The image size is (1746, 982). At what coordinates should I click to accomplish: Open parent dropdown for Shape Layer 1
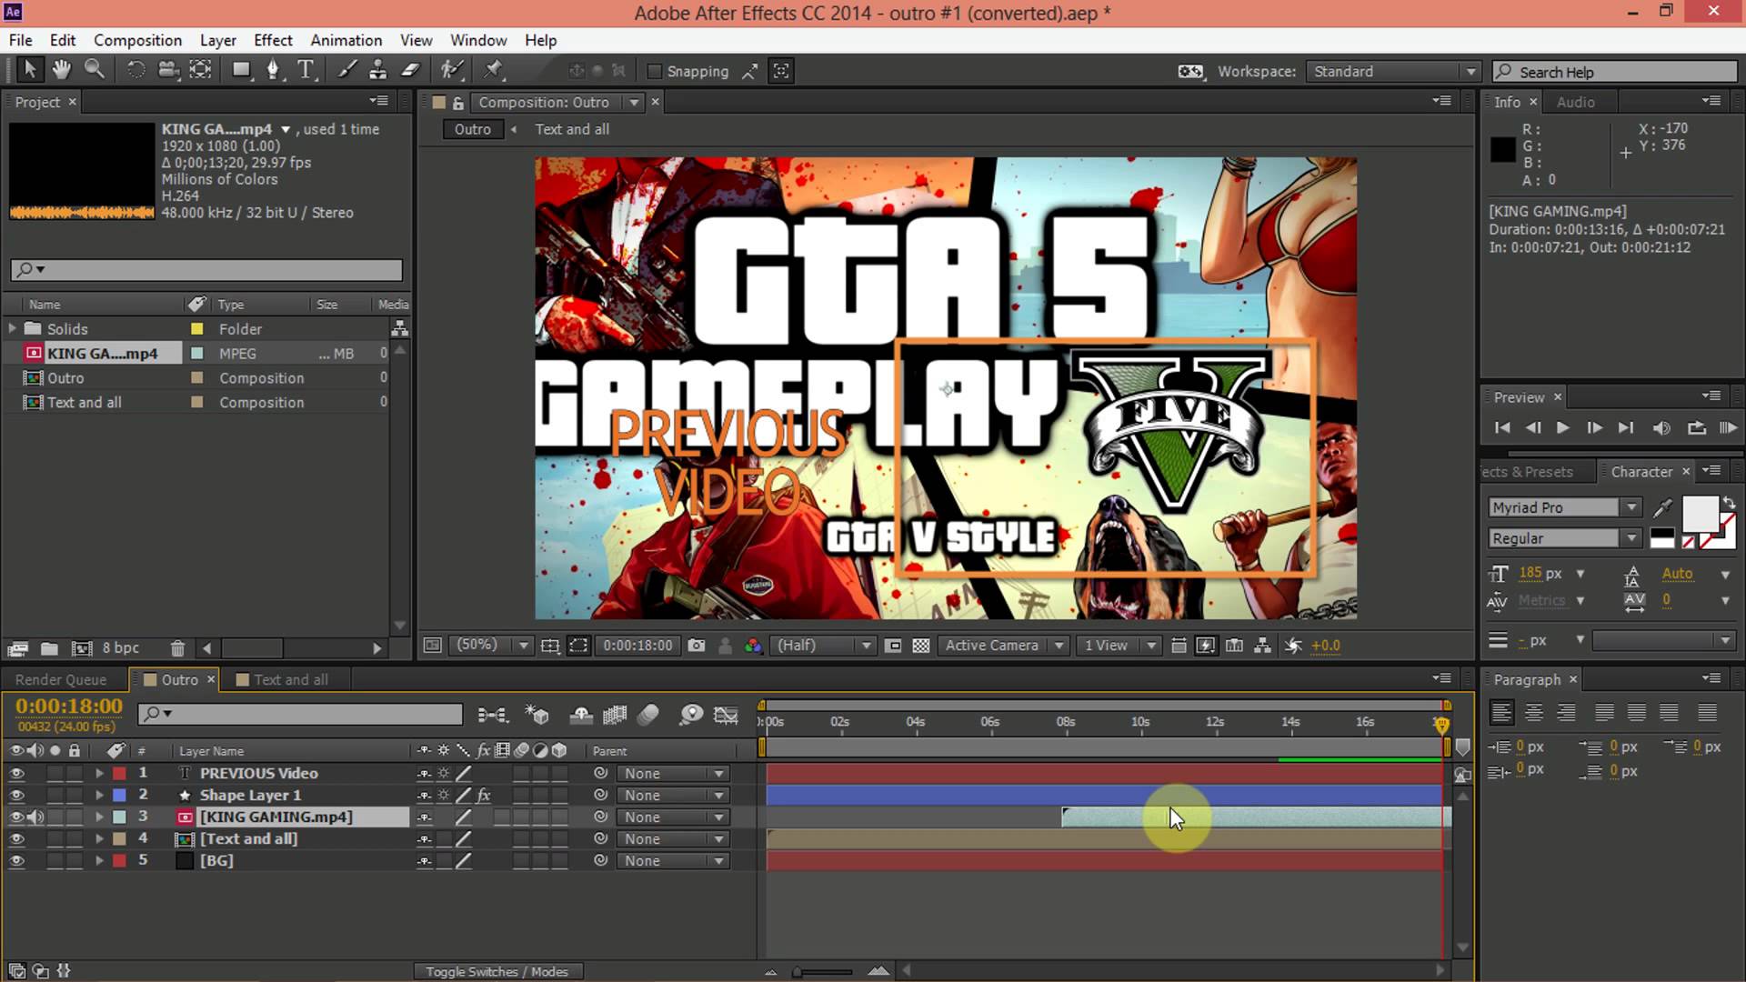click(673, 796)
